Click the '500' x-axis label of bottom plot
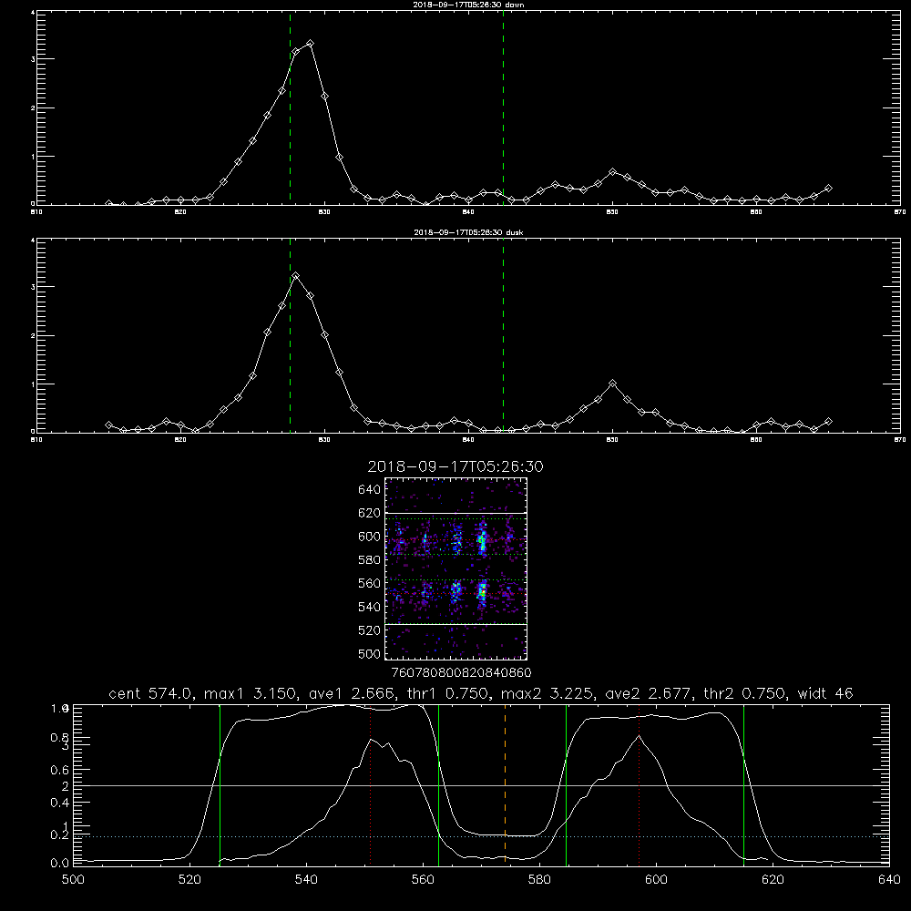Screen dimensions: 911x911 pos(73,880)
